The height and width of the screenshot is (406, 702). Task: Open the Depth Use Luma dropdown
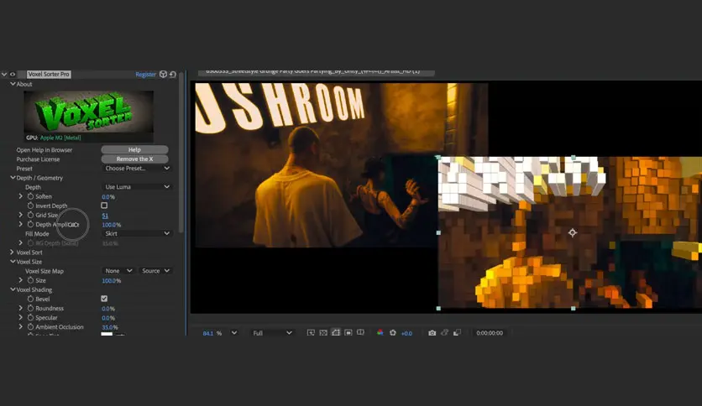tap(137, 187)
